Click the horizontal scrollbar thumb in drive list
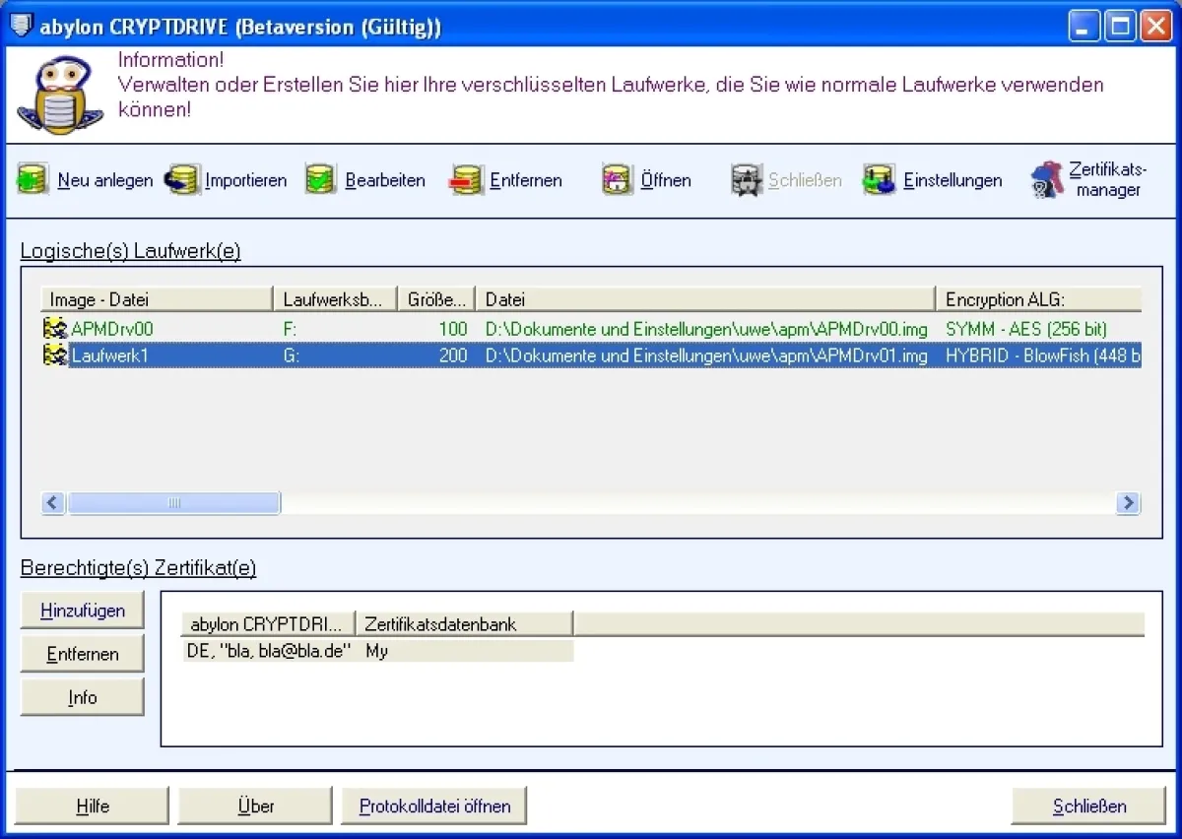This screenshot has height=839, width=1182. point(174,503)
